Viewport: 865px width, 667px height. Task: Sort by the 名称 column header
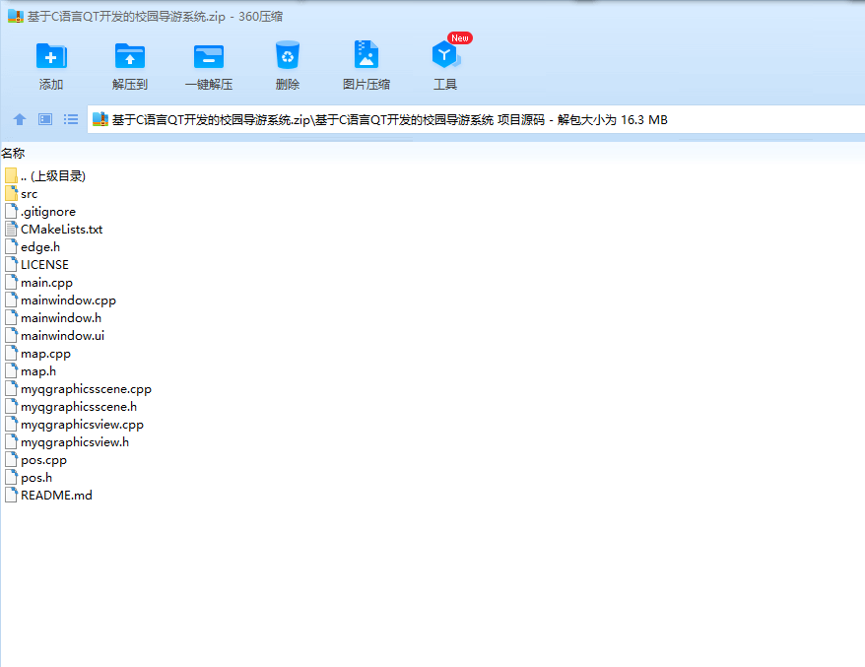tap(13, 153)
